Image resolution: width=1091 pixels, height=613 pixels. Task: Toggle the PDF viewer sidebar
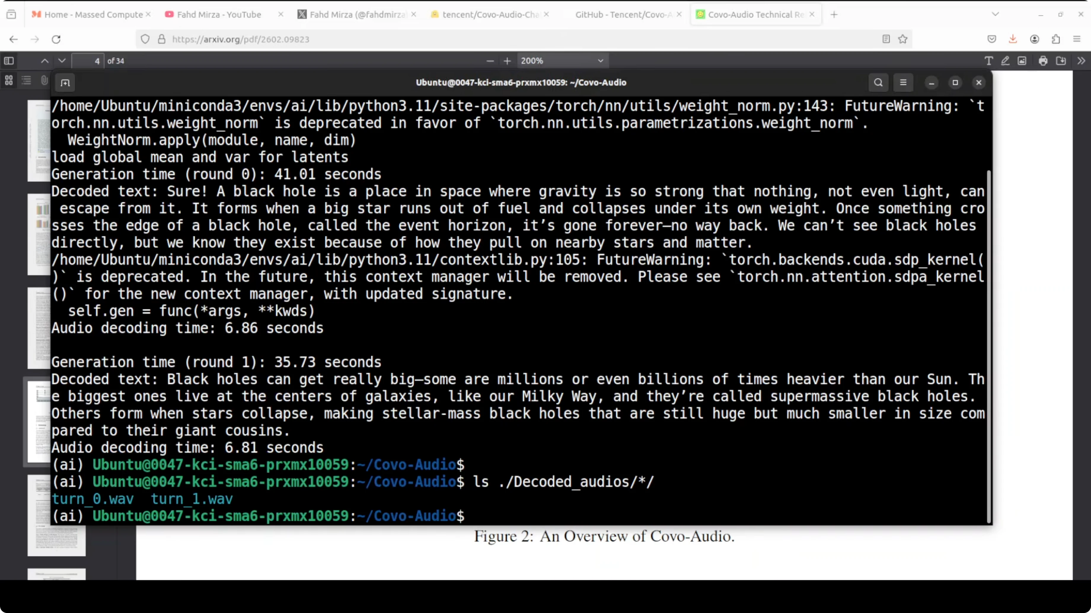pyautogui.click(x=9, y=61)
